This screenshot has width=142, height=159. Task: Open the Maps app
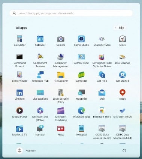(x=123, y=94)
